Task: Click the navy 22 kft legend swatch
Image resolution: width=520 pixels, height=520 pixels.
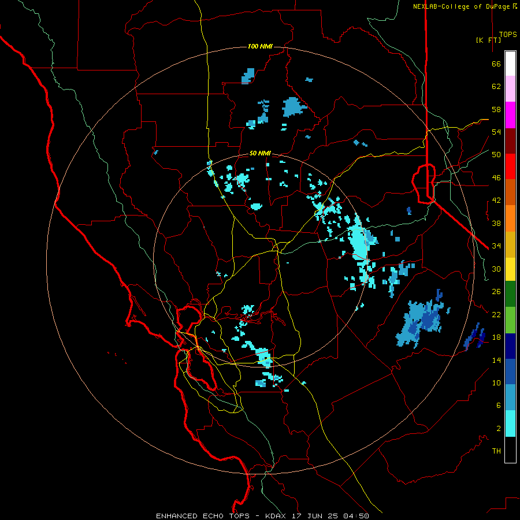Action: [510, 346]
